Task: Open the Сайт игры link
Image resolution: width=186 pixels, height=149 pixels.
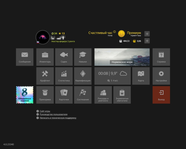Action: (45, 111)
